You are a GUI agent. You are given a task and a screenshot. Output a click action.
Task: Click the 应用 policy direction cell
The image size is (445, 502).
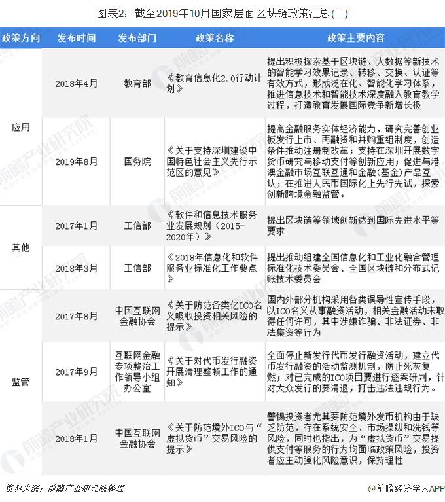tap(21, 127)
